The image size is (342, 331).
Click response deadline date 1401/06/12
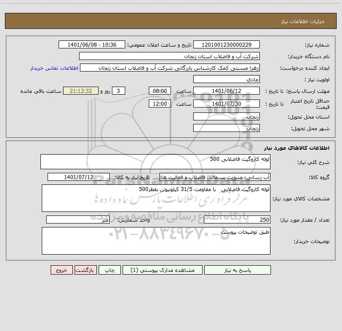tap(227, 91)
